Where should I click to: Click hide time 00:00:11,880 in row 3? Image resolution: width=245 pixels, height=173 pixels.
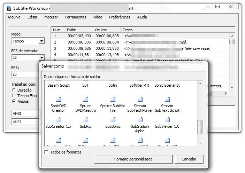coord(107,48)
